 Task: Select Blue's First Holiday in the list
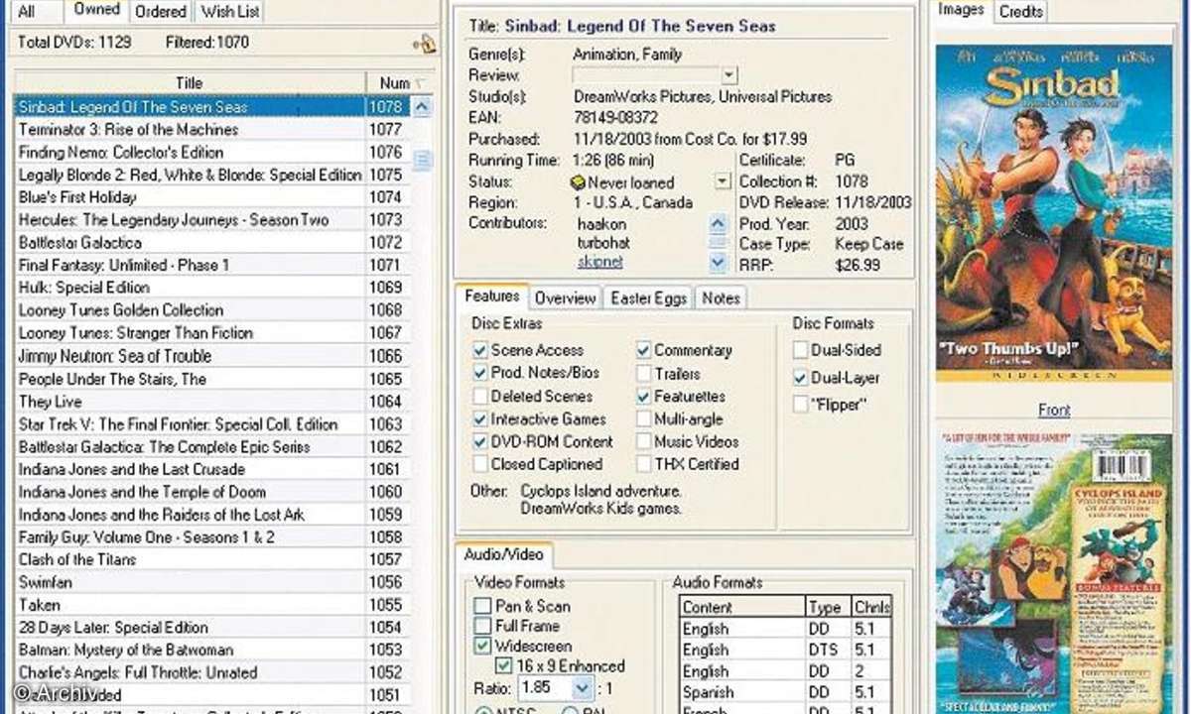(212, 197)
